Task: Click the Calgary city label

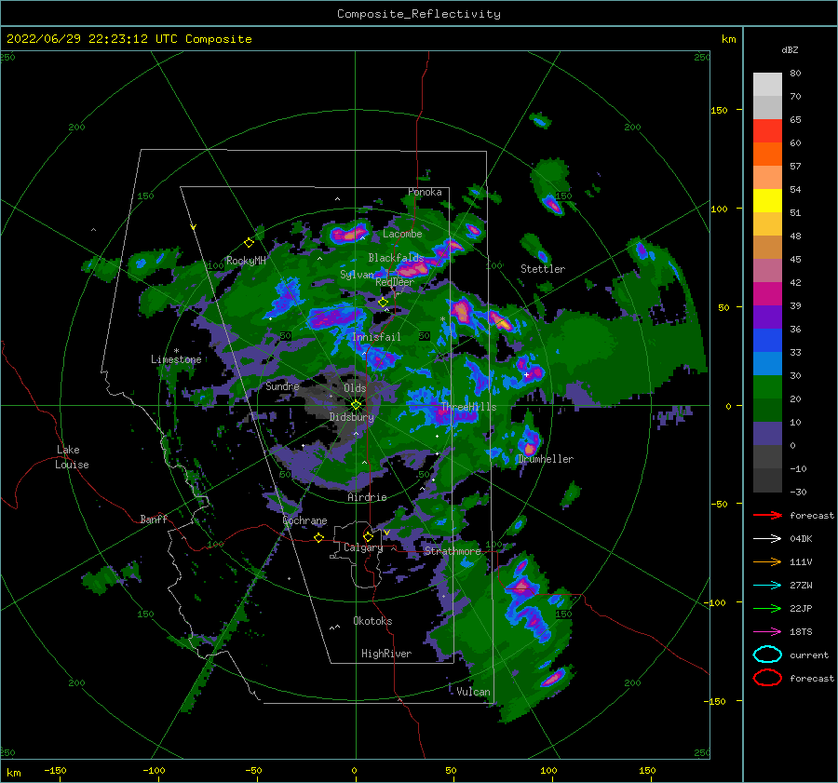Action: 363,547
